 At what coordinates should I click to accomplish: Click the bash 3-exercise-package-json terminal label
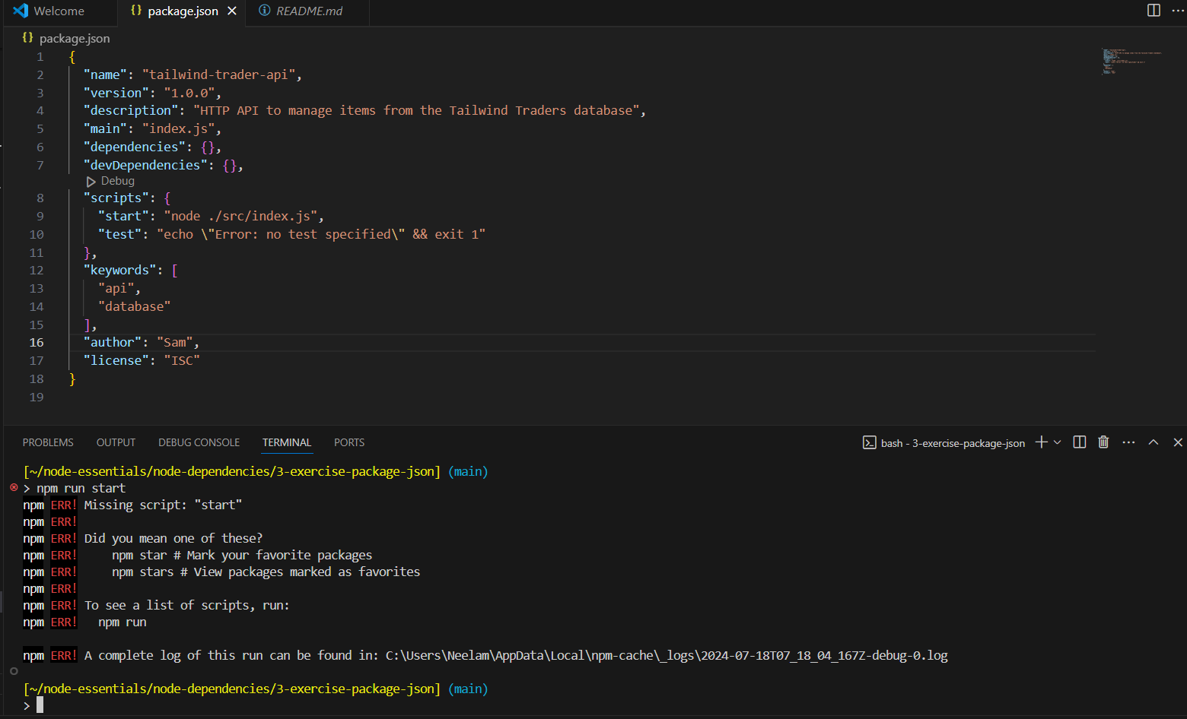coord(944,443)
